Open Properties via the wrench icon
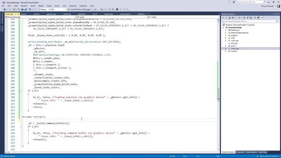 coord(258,18)
